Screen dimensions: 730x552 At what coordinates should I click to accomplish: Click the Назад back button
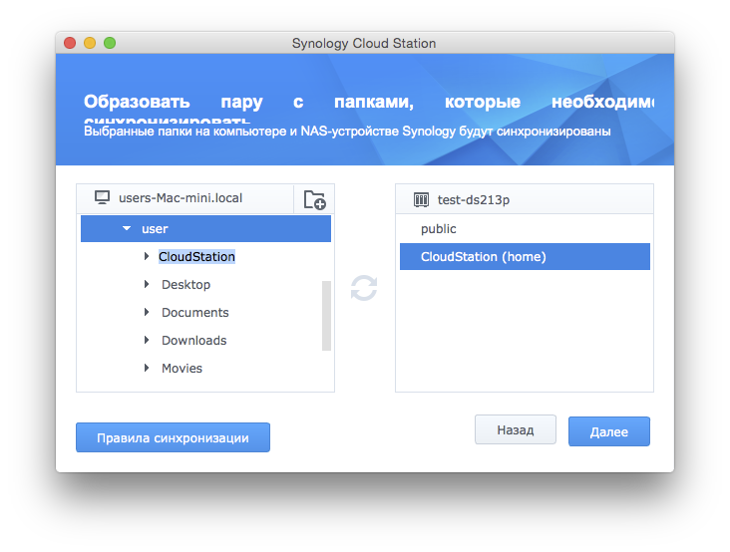tap(516, 429)
